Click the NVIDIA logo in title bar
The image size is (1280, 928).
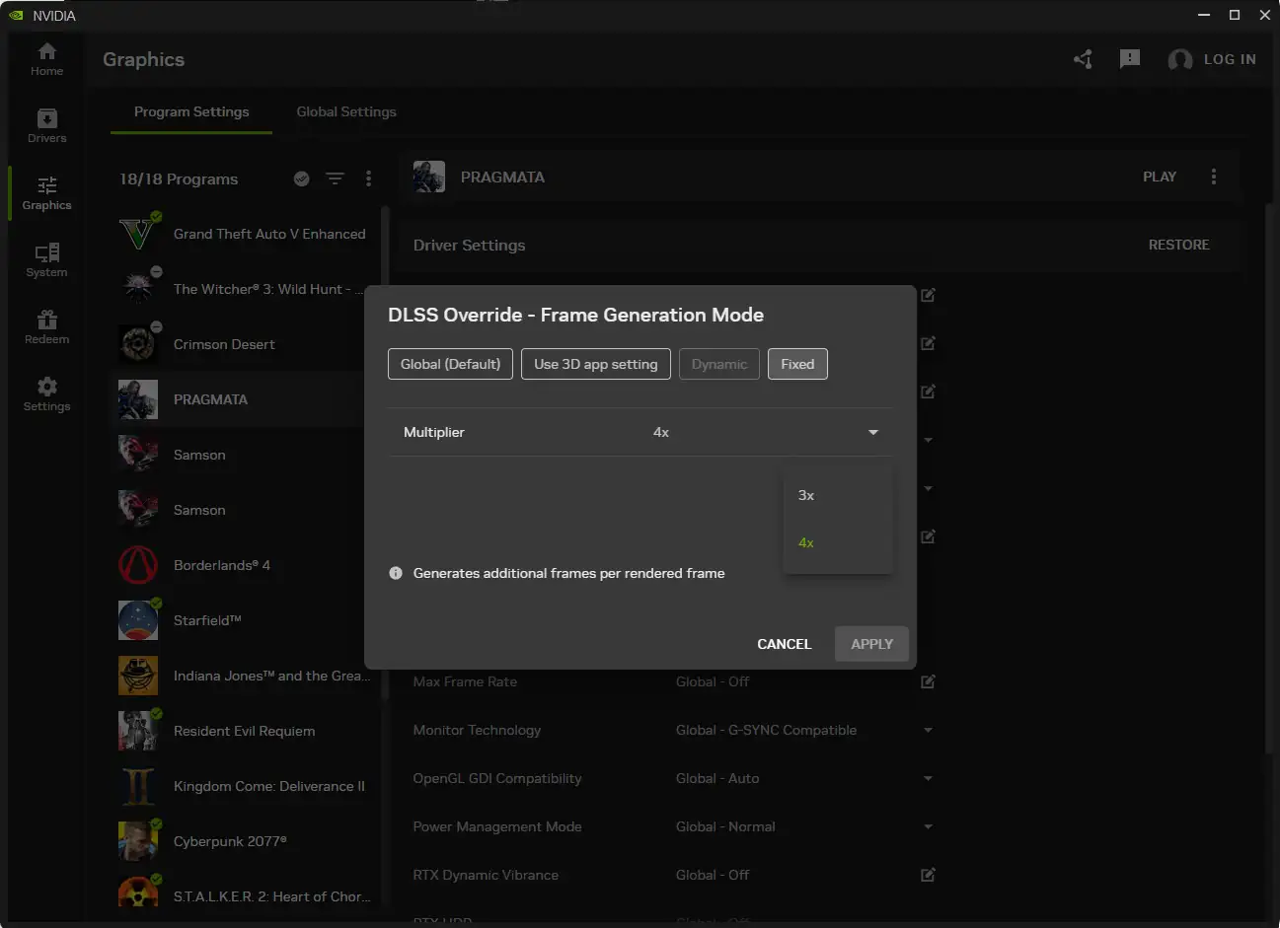click(x=16, y=15)
